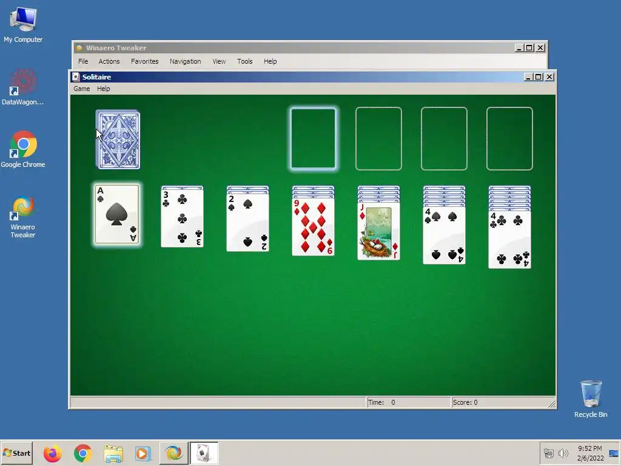
Task: Select the 4 of Spades card
Action: pos(445,235)
